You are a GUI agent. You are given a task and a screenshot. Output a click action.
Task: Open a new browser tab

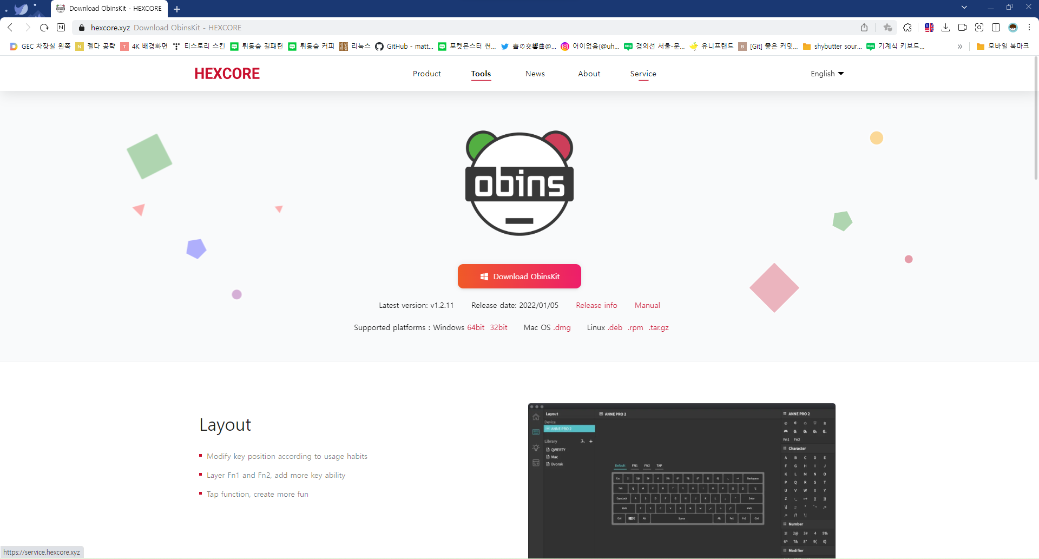coord(177,9)
